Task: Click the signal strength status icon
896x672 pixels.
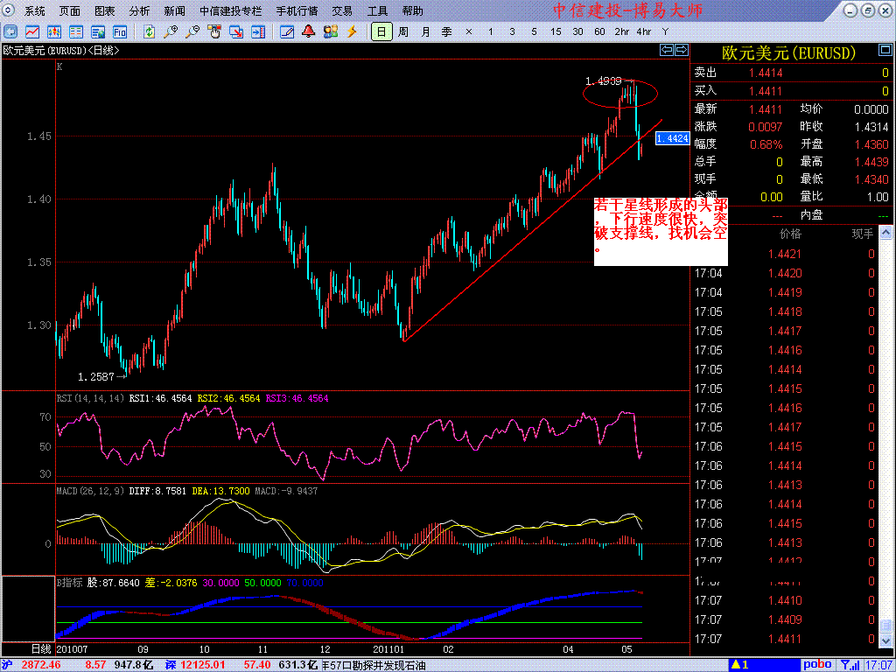Action: [852, 665]
